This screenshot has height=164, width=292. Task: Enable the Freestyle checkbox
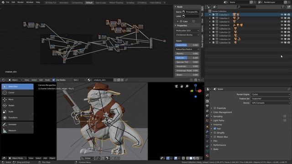click(x=215, y=108)
